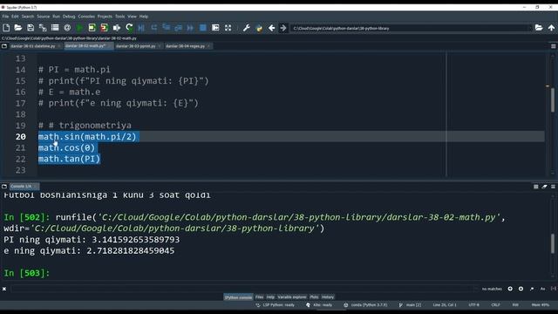Run cell and advance icon
Image resolution: width=558 pixels, height=314 pixels.
tap(104, 28)
